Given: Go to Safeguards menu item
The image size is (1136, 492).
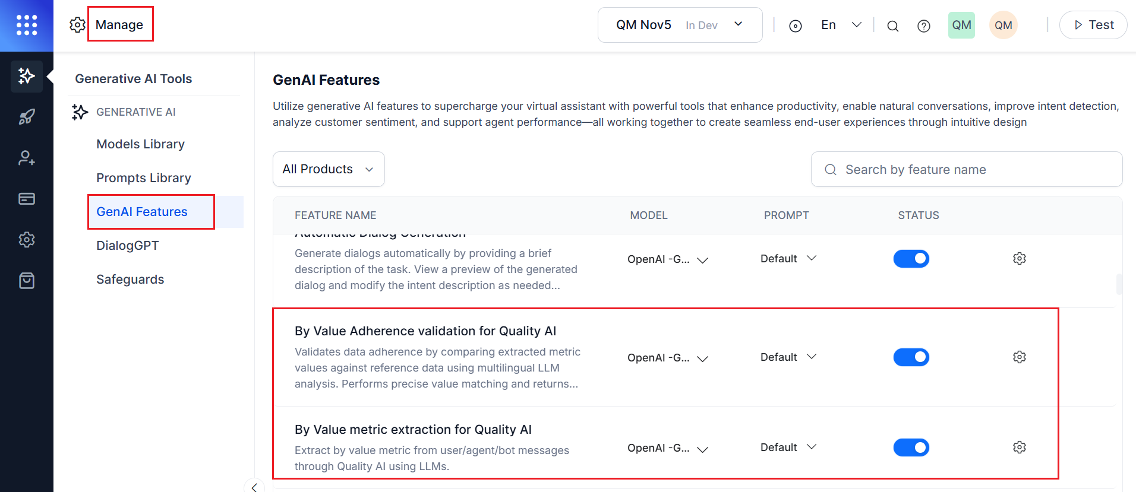Looking at the screenshot, I should [130, 280].
